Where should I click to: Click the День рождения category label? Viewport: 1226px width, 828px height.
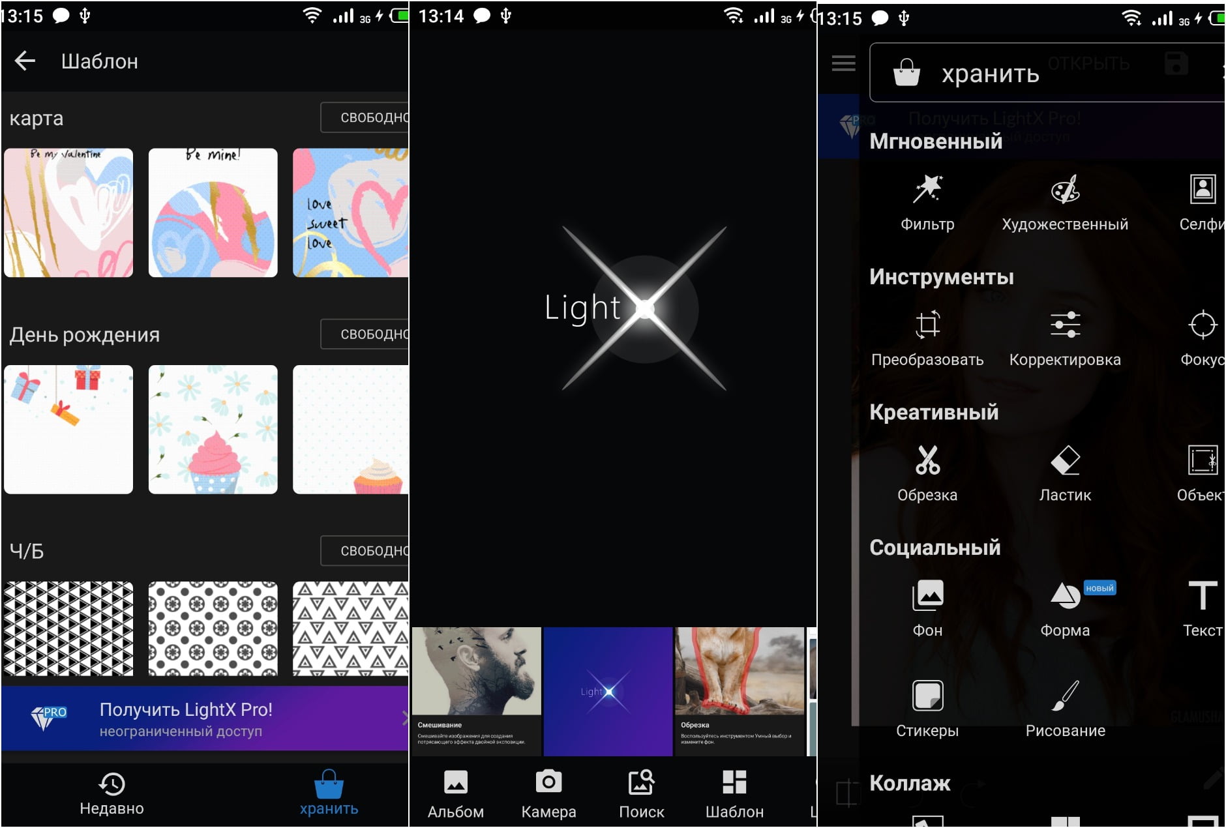coord(85,334)
